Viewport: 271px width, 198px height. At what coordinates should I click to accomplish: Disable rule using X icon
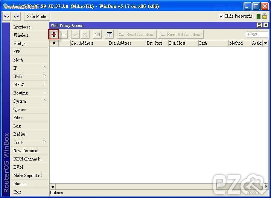pos(85,34)
